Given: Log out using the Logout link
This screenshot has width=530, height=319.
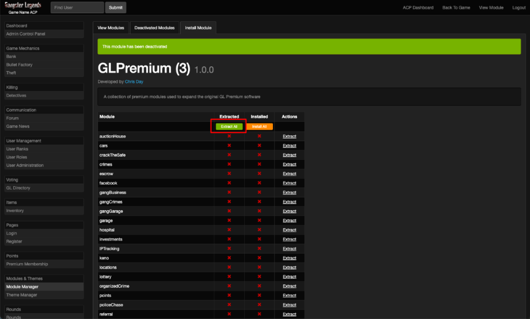Looking at the screenshot, I should [519, 7].
